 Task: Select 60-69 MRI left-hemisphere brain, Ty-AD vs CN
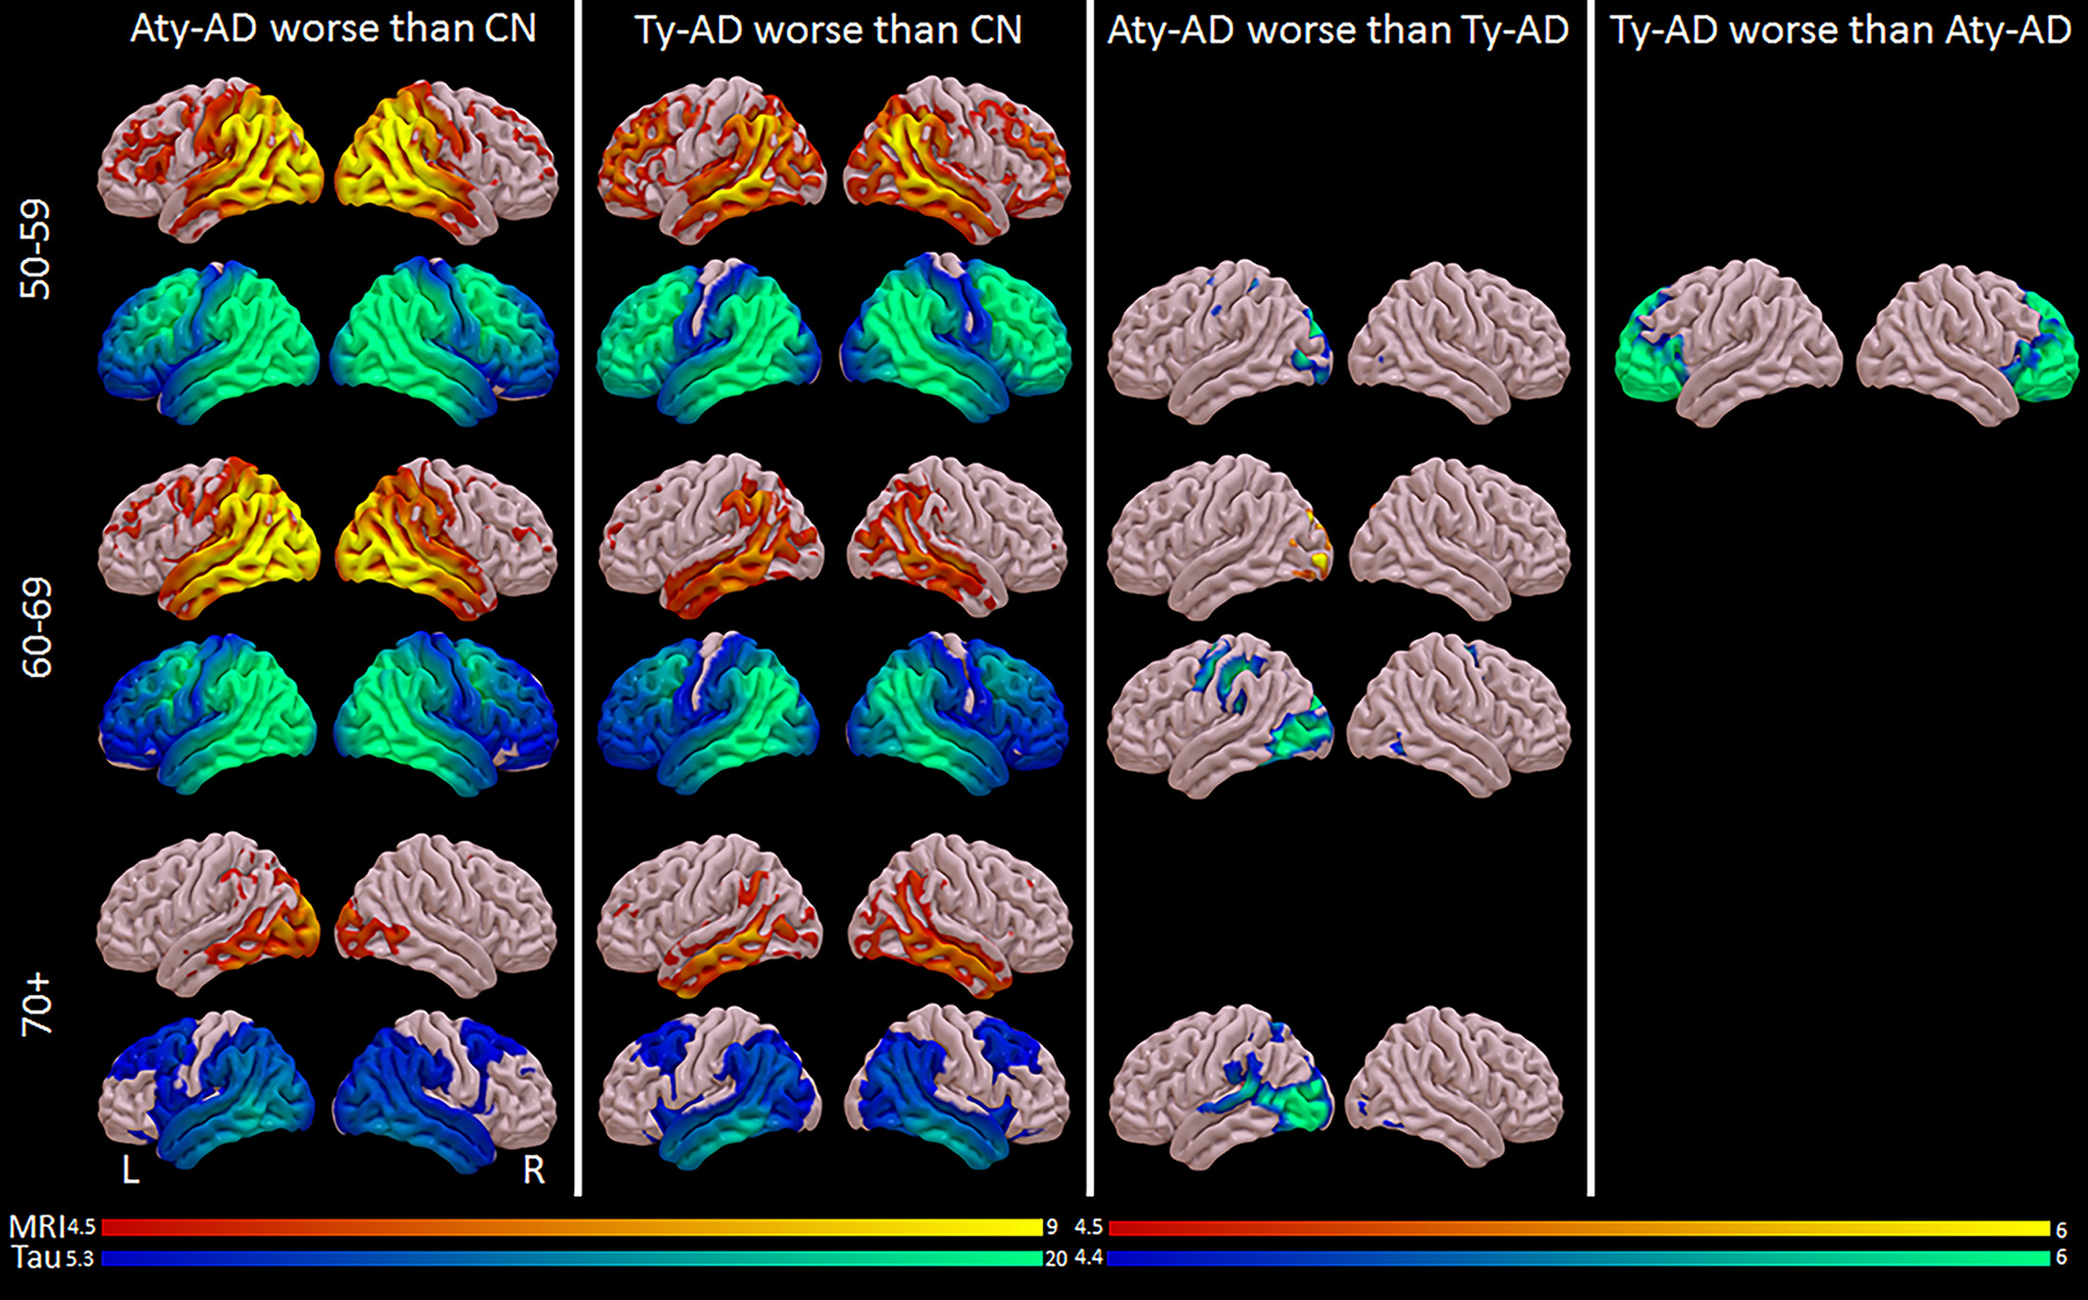point(711,536)
